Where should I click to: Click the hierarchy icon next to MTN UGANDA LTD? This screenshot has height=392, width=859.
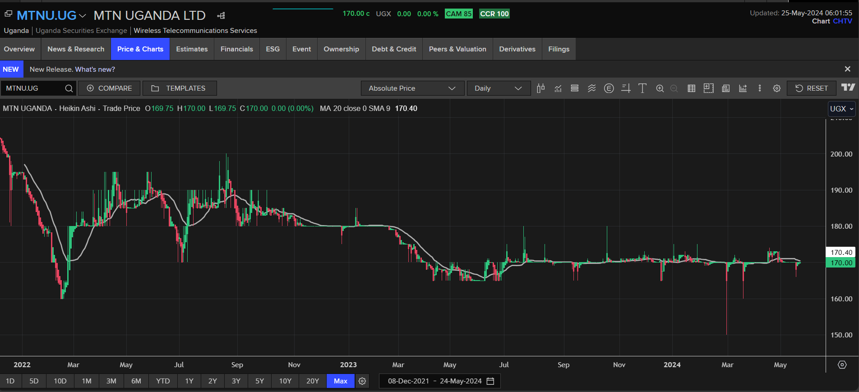coord(221,16)
